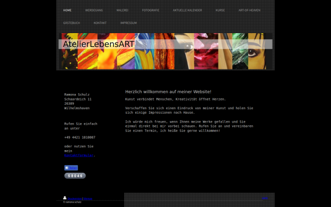The image size is (331, 207).
Task: Click the header banner artwork collage
Action: pos(165,51)
